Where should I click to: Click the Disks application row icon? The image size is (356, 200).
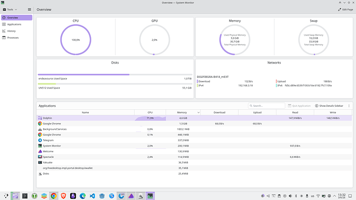(x=40, y=174)
